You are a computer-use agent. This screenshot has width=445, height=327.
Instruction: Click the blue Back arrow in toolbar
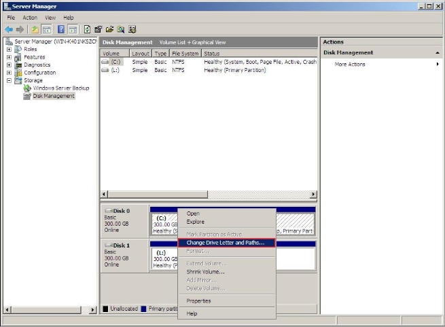pos(9,29)
